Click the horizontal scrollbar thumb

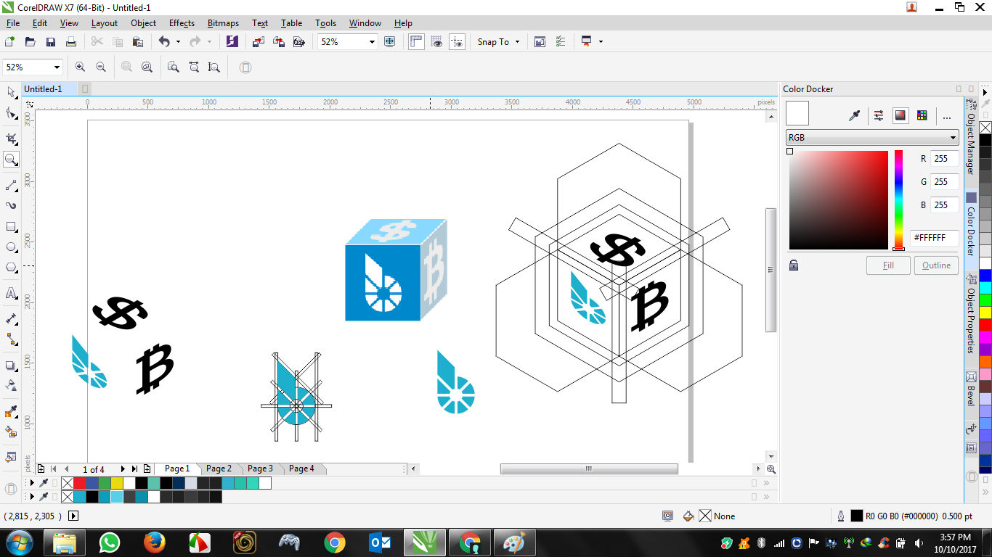coord(589,469)
